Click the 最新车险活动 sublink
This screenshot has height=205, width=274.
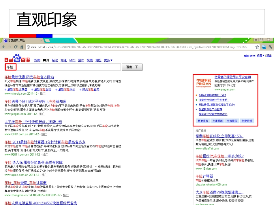pyautogui.click(x=43, y=89)
